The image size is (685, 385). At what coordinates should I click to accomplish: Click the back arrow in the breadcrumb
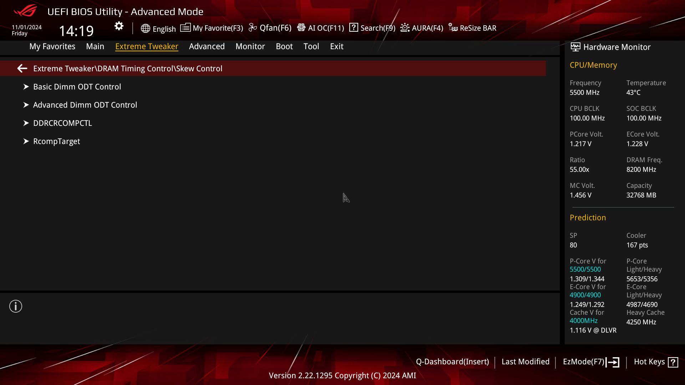pos(22,68)
